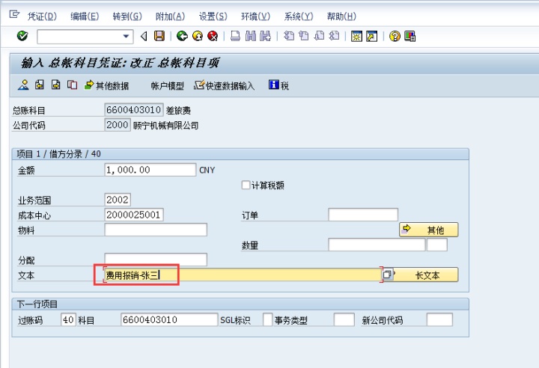Click the Find Next binoculars icon

point(265,36)
